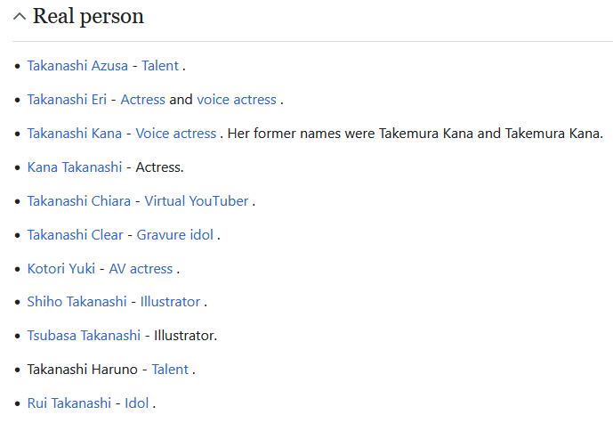This screenshot has width=613, height=423.
Task: Follow the Virtual YouTuber link
Action: tap(197, 201)
